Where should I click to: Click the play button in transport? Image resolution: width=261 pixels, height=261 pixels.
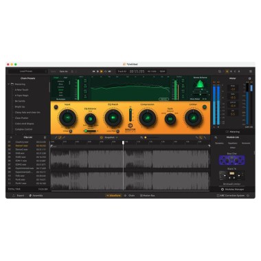tap(102, 71)
